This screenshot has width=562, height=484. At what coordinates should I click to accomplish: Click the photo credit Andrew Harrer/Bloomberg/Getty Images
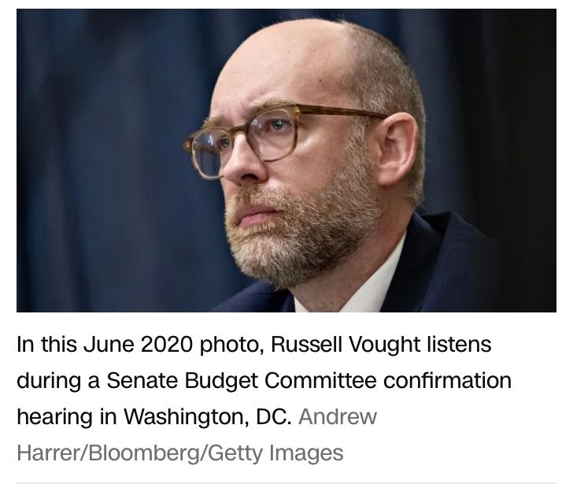pyautogui.click(x=197, y=434)
